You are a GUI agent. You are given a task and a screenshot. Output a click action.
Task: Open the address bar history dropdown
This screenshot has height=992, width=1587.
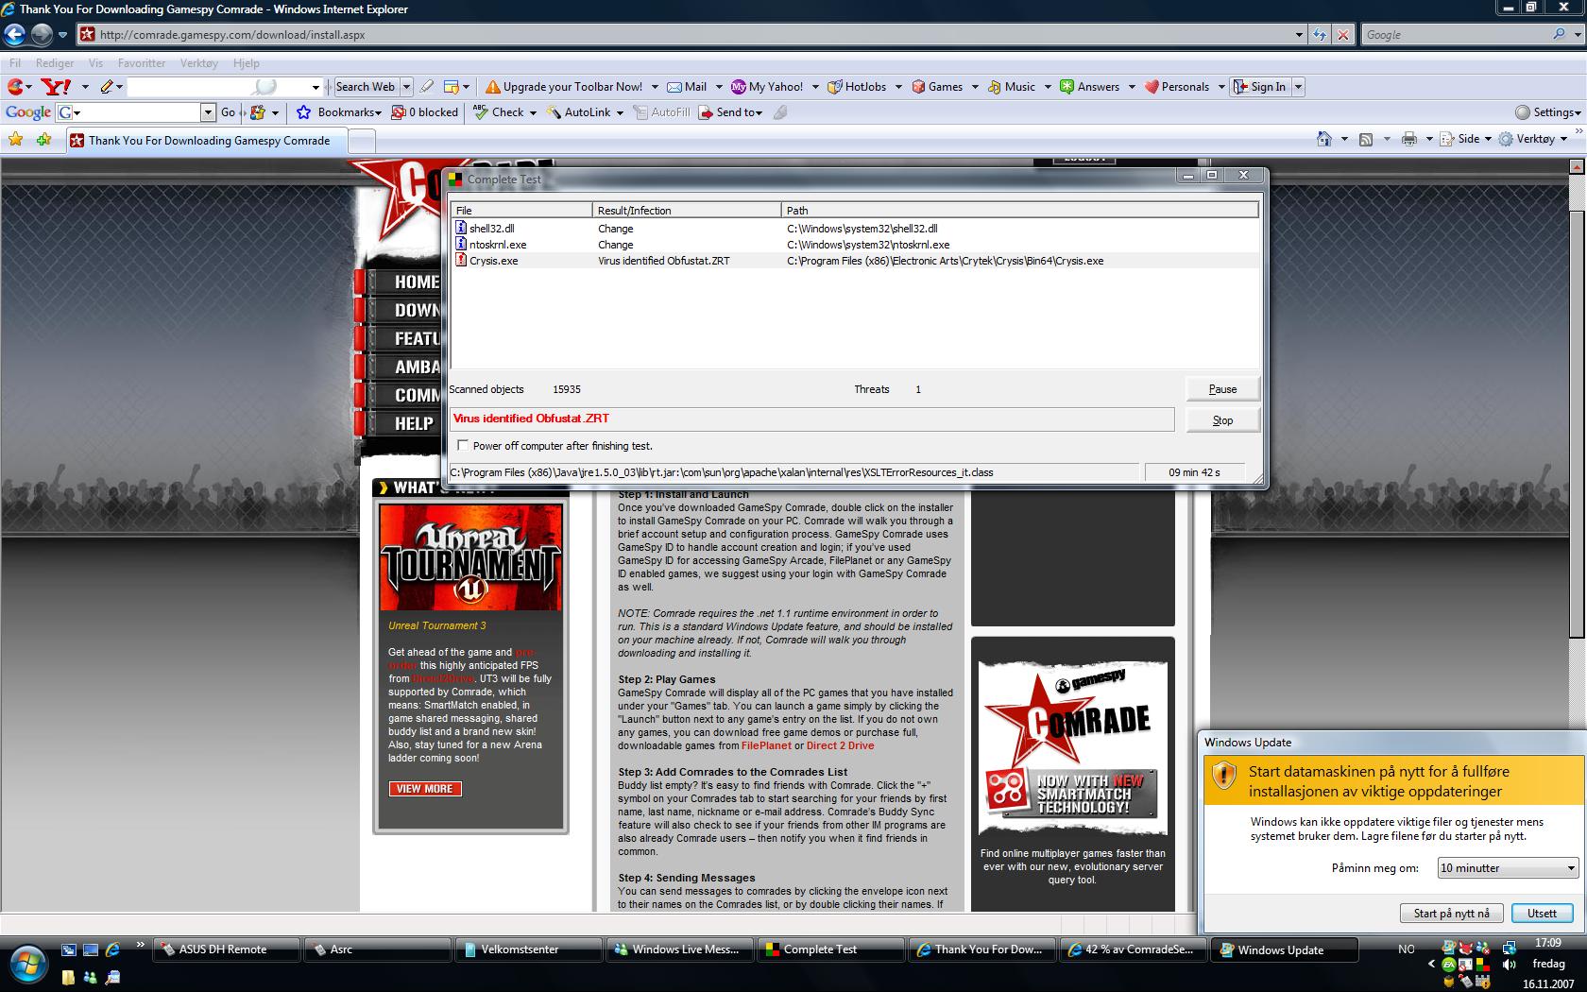tap(1299, 35)
